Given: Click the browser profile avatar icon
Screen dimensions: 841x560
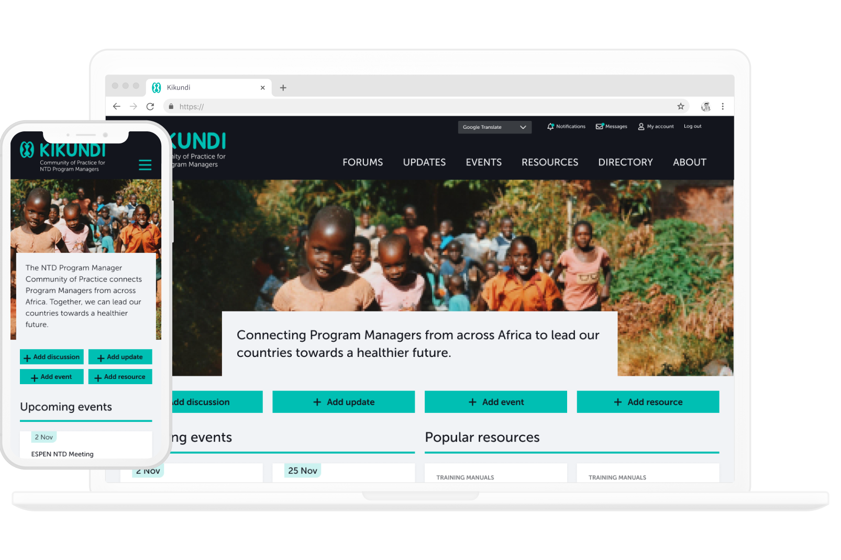Looking at the screenshot, I should [706, 106].
